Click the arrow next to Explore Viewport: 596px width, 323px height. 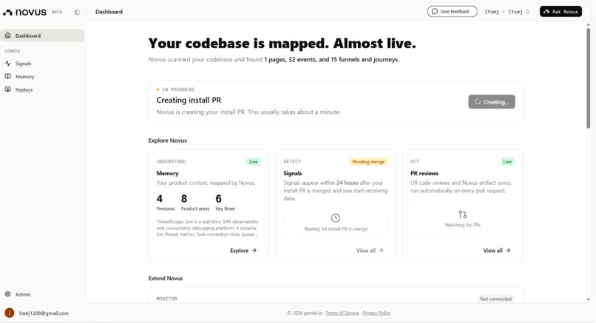(x=254, y=251)
